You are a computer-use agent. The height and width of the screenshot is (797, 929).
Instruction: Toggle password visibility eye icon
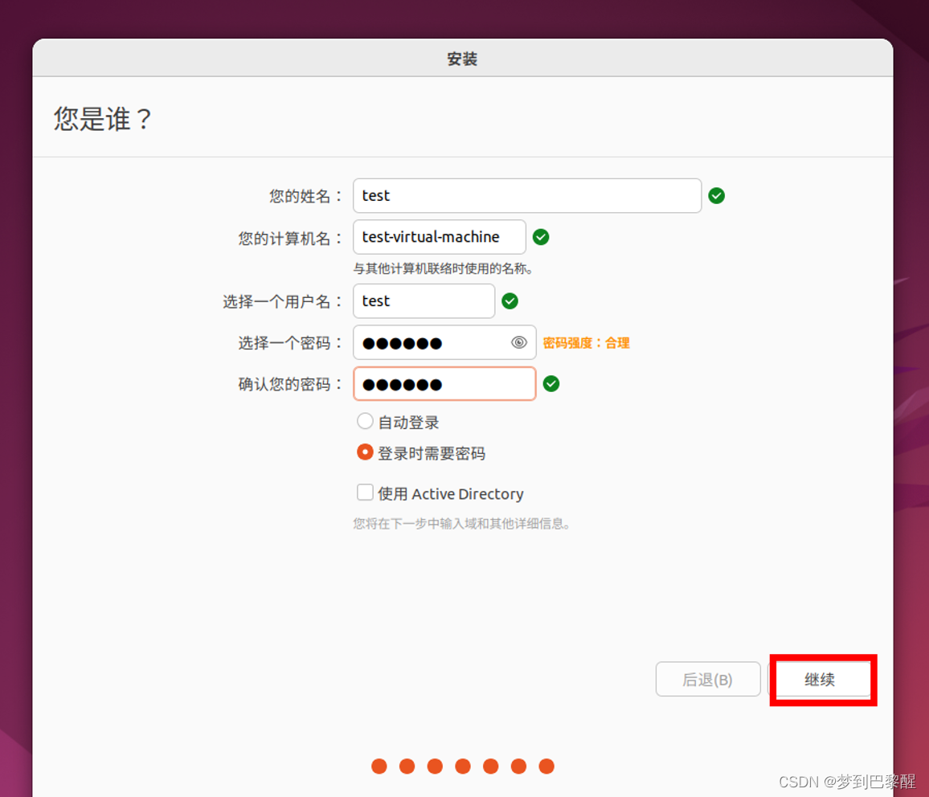tap(519, 342)
